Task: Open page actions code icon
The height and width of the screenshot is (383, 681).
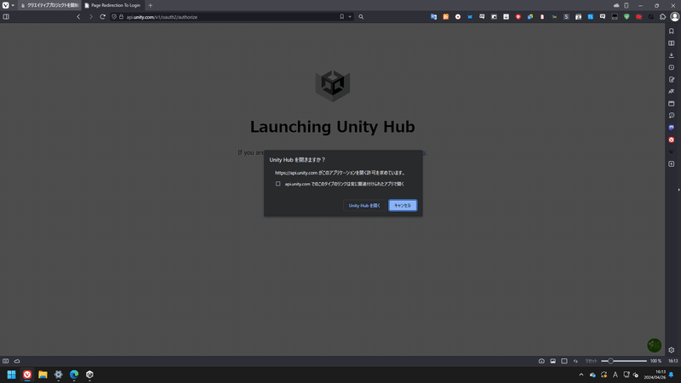Action: coord(575,361)
